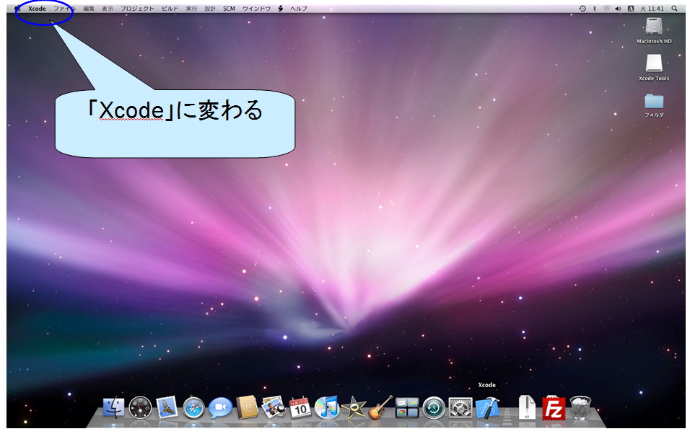
Task: Launch FileZilla from the Dock
Action: [x=554, y=408]
